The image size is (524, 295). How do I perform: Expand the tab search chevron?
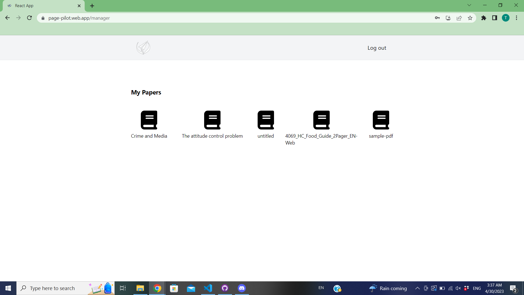pyautogui.click(x=469, y=5)
